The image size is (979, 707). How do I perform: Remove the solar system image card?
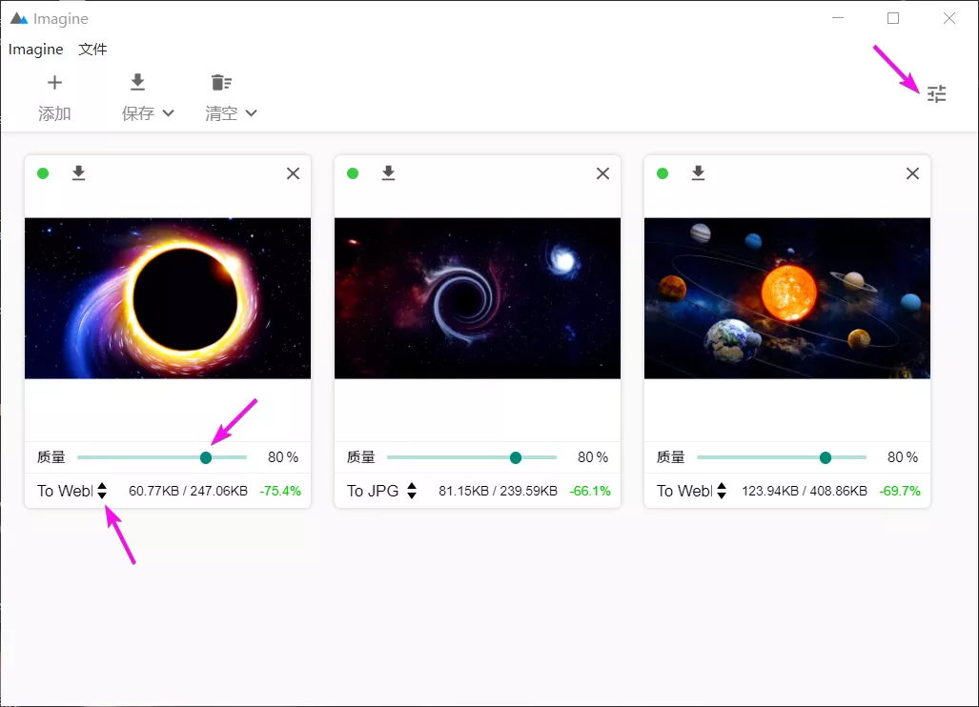(x=912, y=173)
